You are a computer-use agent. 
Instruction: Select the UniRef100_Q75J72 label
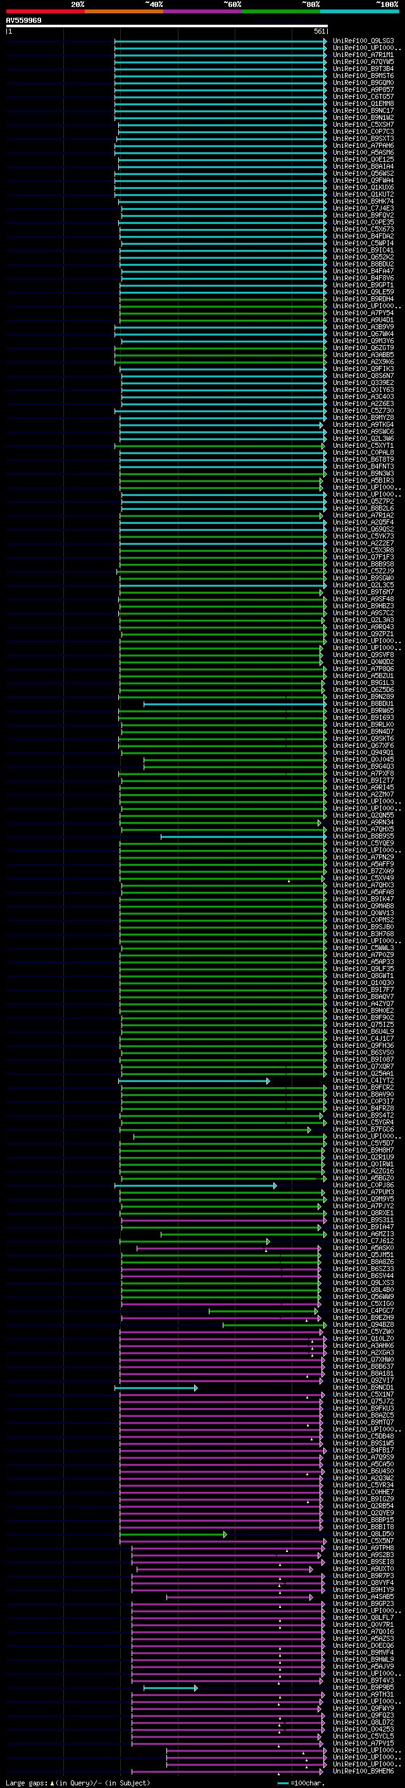point(363,1402)
